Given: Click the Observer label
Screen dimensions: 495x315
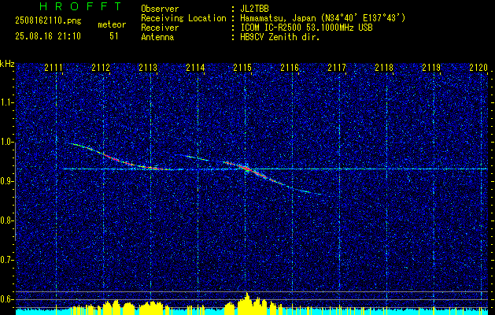Looking at the screenshot, I should coord(160,9).
